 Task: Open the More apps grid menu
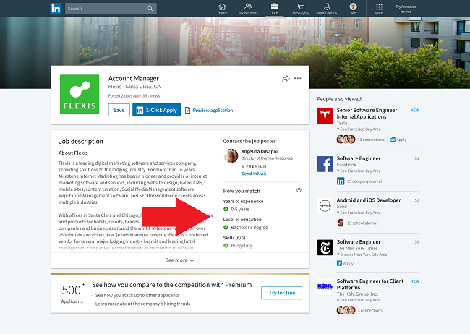[x=379, y=9]
